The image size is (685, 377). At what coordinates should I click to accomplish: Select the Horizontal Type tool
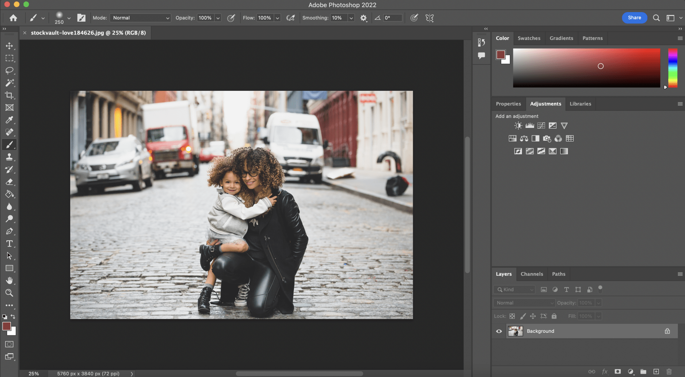click(x=10, y=244)
